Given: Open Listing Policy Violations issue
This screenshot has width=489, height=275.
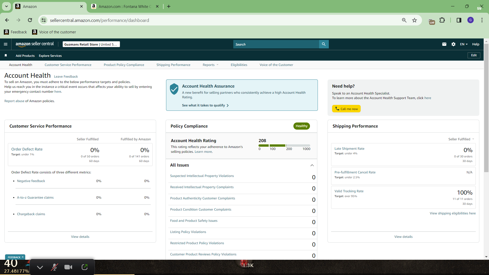Looking at the screenshot, I should tap(188, 232).
